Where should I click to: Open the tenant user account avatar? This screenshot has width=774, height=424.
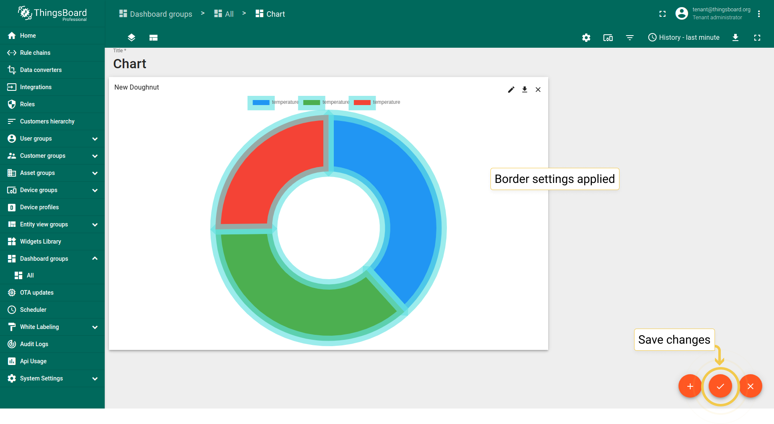pyautogui.click(x=682, y=13)
